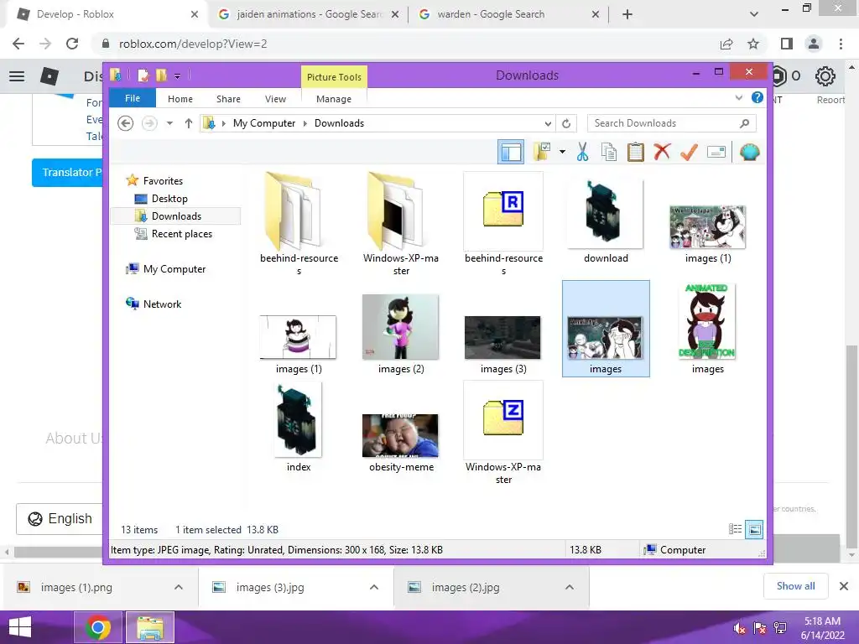Click New folder icon in quick access toolbar

coord(161,75)
